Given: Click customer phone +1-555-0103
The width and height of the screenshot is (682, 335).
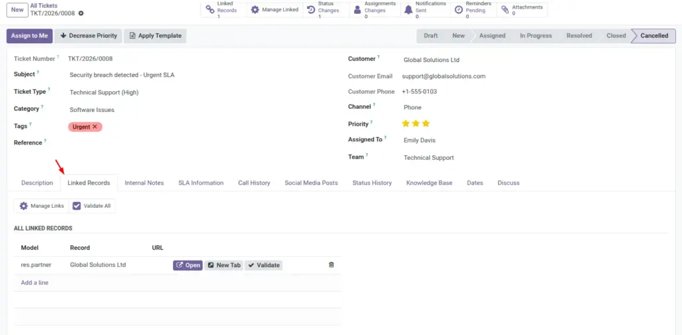Looking at the screenshot, I should pos(420,92).
